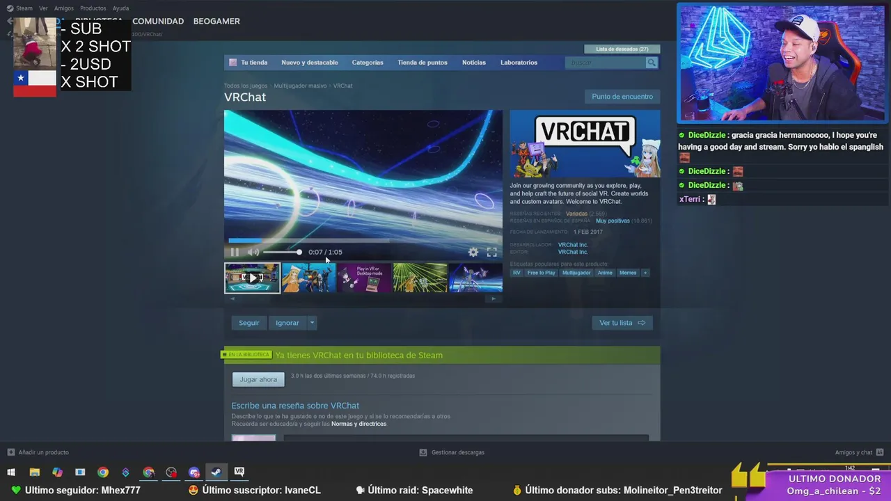Viewport: 891px width, 501px height.
Task: Open Nuevo y destacable menu
Action: point(310,63)
